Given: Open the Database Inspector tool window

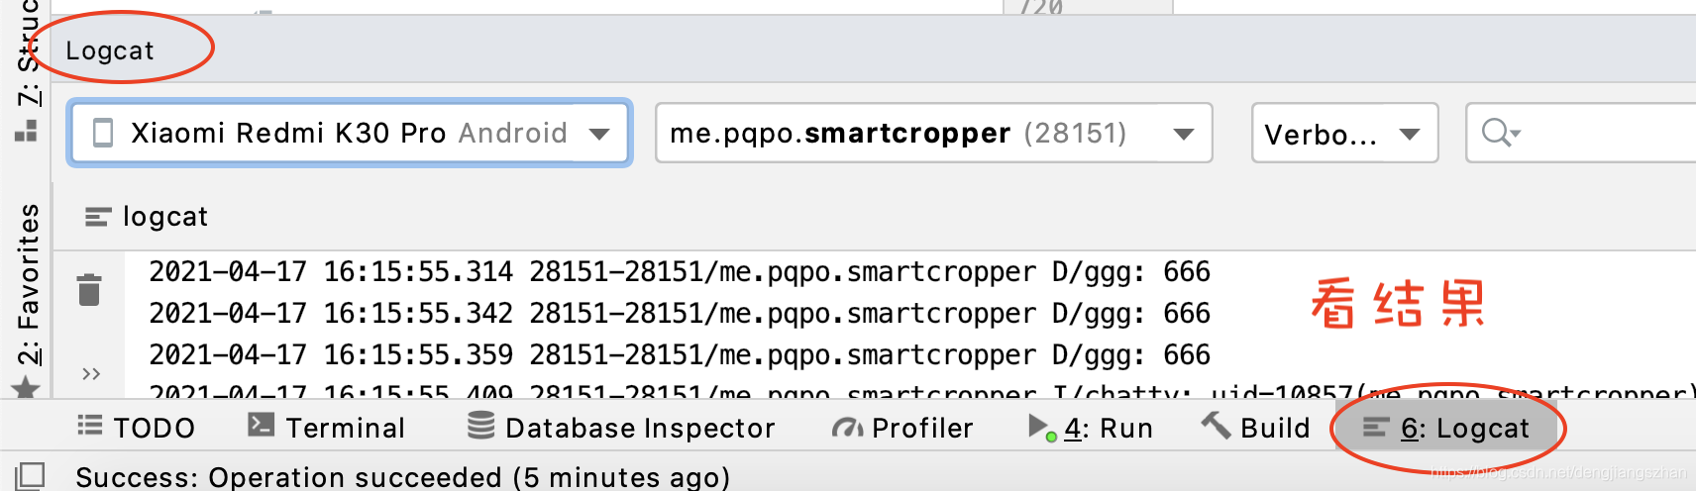Looking at the screenshot, I should click(621, 428).
